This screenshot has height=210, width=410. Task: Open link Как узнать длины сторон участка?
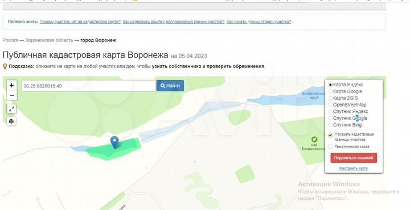point(259,22)
